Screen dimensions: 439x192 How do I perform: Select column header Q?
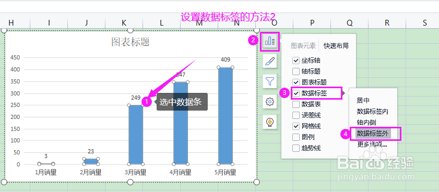pyautogui.click(x=349, y=22)
